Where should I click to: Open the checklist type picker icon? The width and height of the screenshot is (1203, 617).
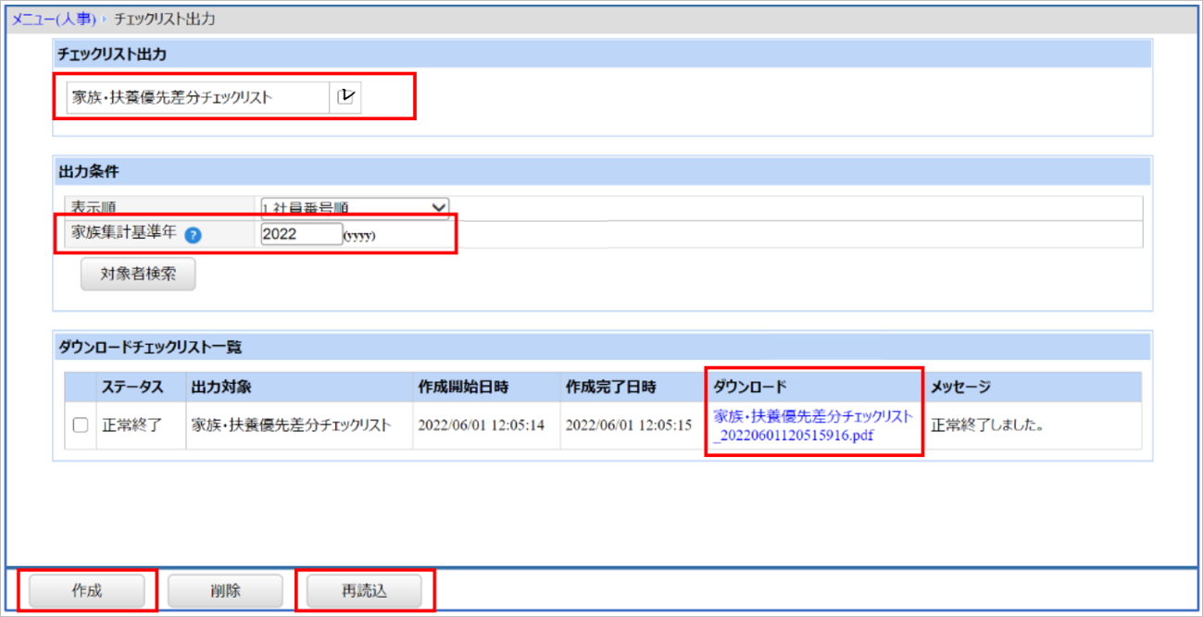coord(346,96)
